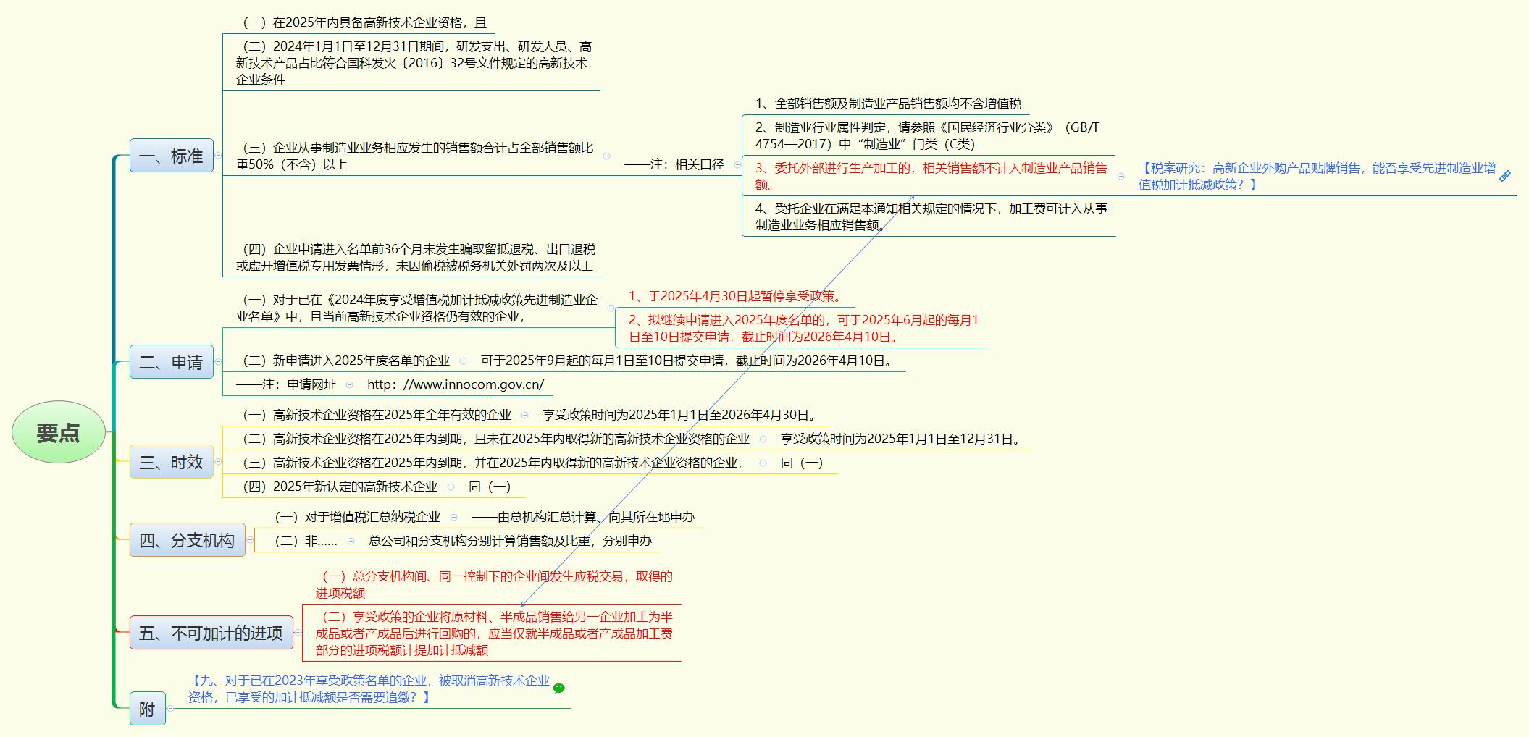The height and width of the screenshot is (737, 1529).
Task: Open the hyperlink icon beside 税案研究 note
Action: (x=1505, y=176)
